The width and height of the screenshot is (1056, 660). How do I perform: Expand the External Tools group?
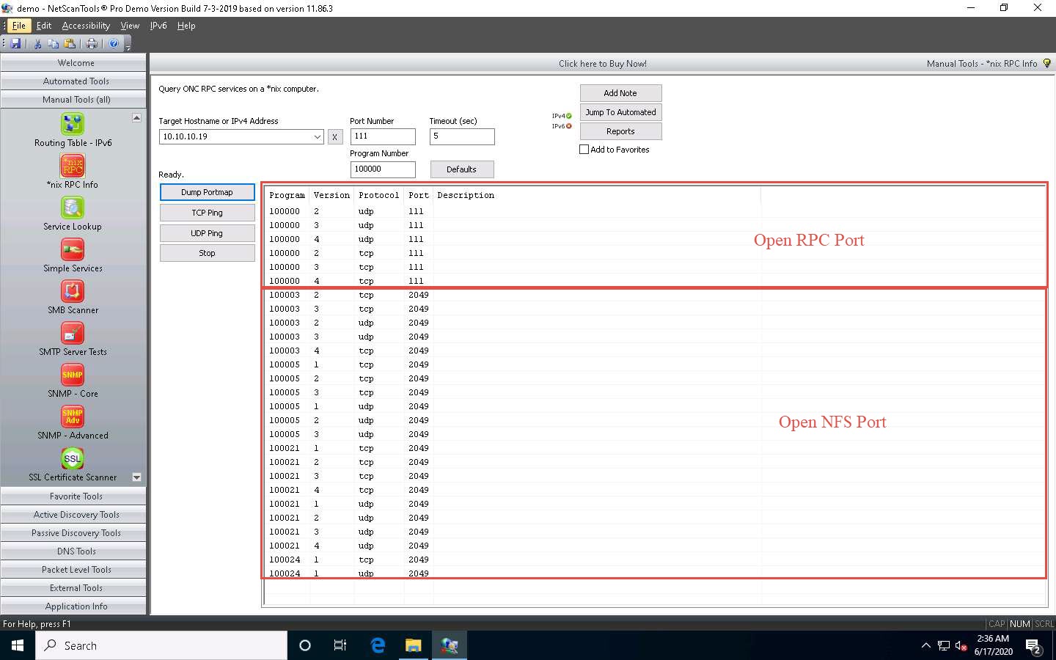click(73, 588)
